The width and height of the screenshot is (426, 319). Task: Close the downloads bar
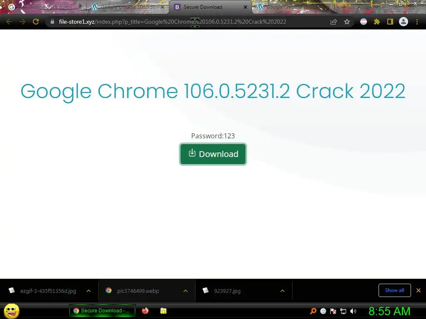(x=419, y=290)
